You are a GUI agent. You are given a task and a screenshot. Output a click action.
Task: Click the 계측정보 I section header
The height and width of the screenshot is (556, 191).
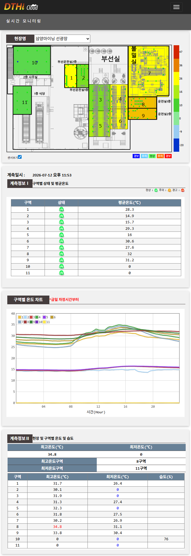click(19, 183)
